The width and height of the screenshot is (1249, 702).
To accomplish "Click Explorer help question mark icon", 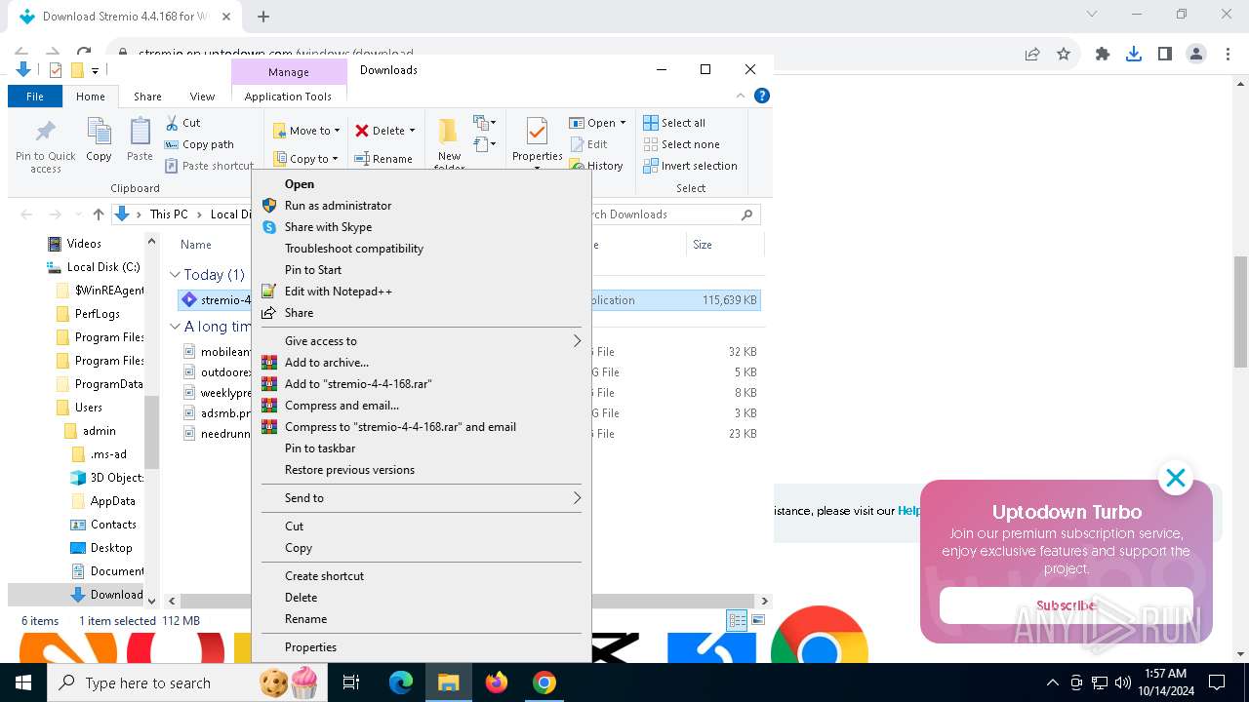I will (x=762, y=96).
